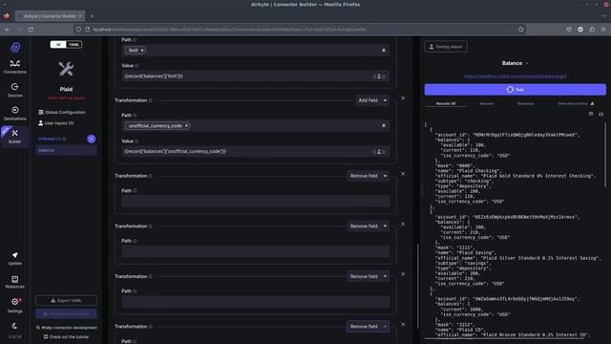Close the Airbyte Connector Builder tab
Screen dimensions: 611x344
click(x=80, y=16)
